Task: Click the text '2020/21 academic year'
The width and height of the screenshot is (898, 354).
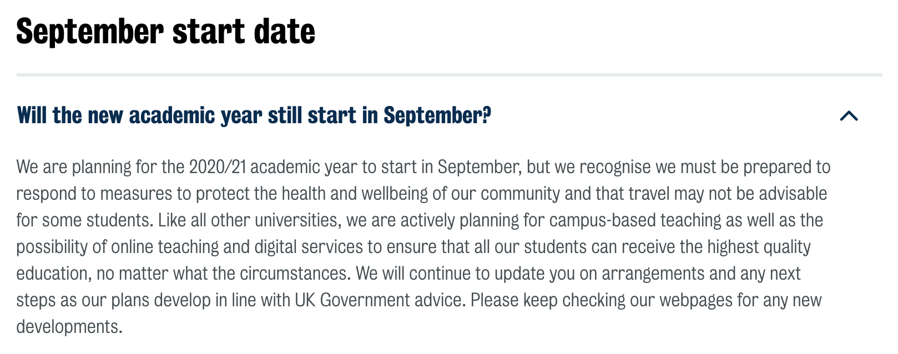Action: (273, 167)
